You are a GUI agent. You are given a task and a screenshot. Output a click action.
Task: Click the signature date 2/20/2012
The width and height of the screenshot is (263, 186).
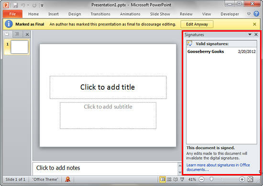point(247,51)
